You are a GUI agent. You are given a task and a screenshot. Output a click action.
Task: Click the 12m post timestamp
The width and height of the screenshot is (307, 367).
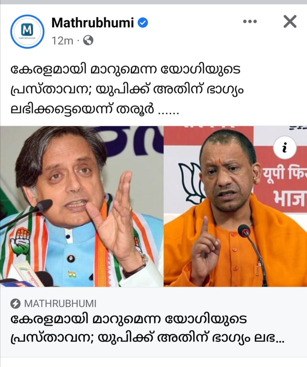tap(62, 40)
